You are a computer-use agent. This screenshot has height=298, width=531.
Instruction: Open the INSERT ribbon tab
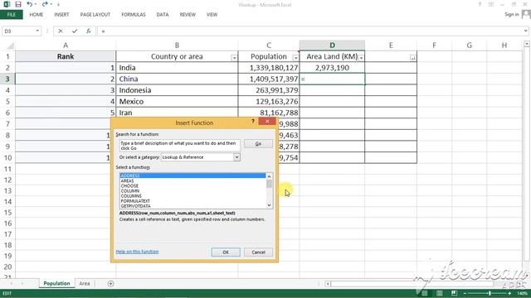[x=61, y=15]
